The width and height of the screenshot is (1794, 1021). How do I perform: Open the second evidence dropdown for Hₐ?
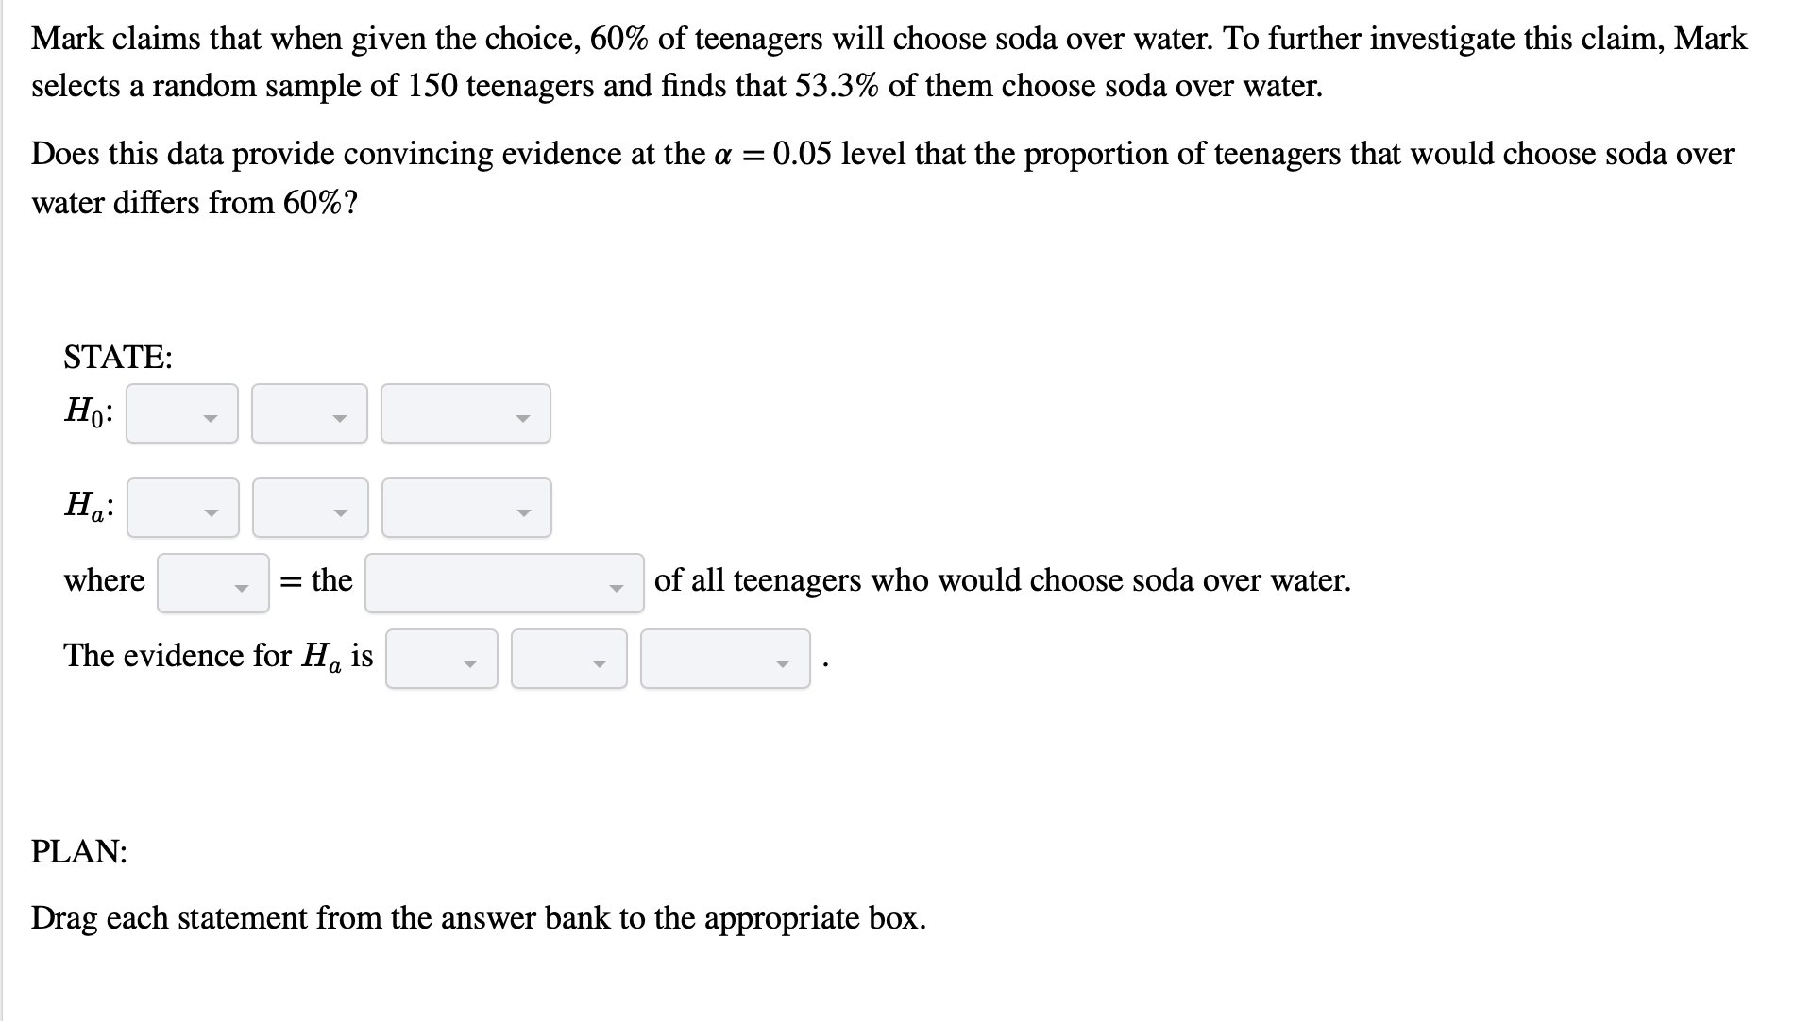pyautogui.click(x=567, y=659)
